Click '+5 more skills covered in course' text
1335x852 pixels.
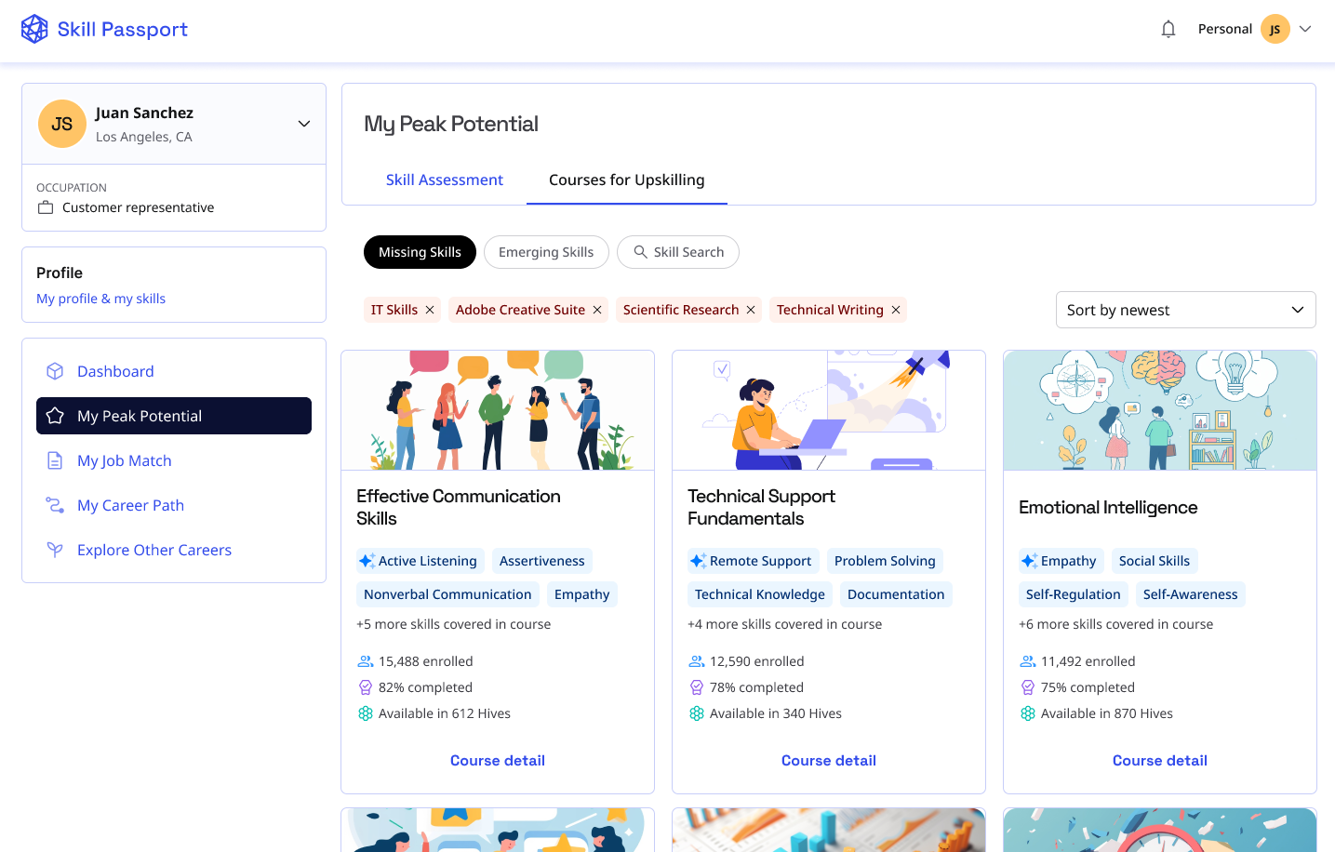pyautogui.click(x=454, y=624)
